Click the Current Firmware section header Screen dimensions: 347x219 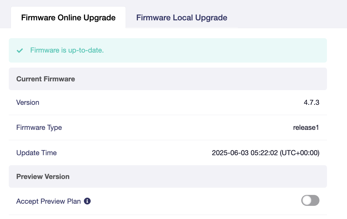46,79
